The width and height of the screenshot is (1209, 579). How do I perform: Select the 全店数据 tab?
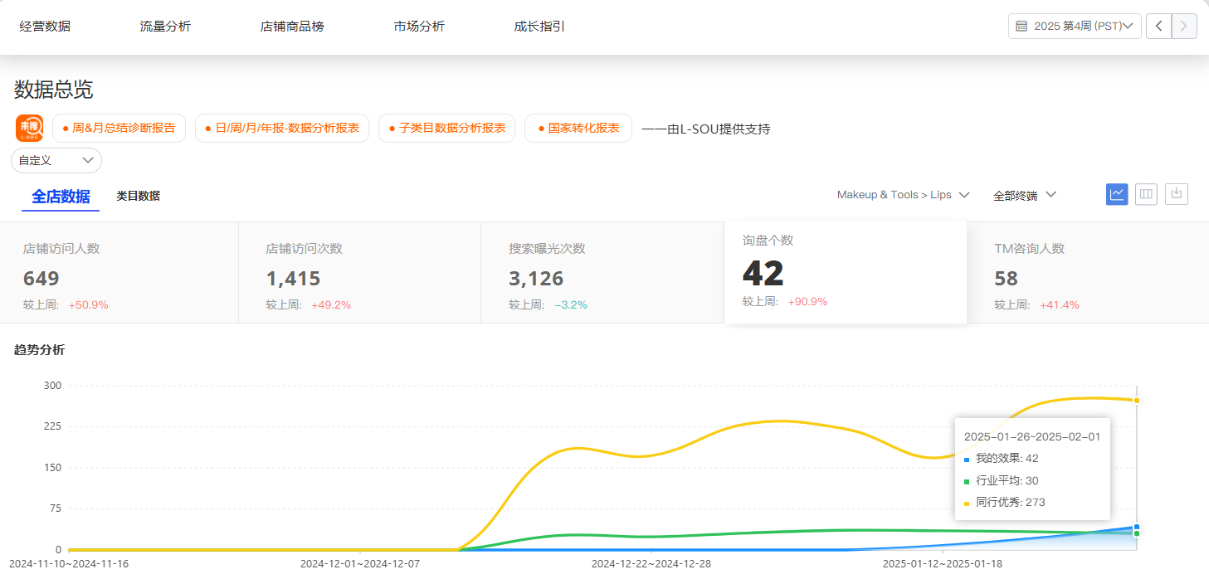61,197
